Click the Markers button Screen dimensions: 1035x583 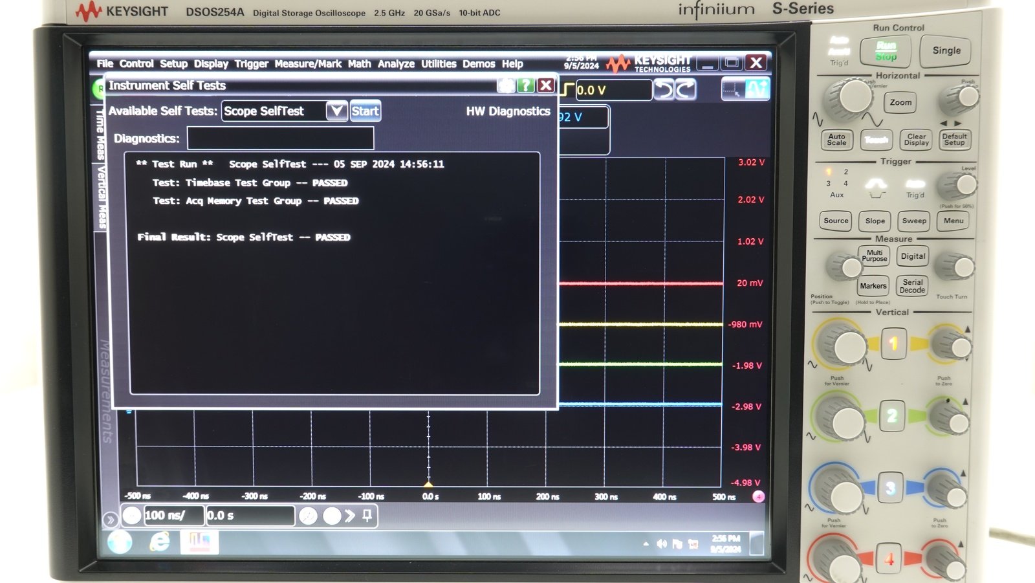873,286
